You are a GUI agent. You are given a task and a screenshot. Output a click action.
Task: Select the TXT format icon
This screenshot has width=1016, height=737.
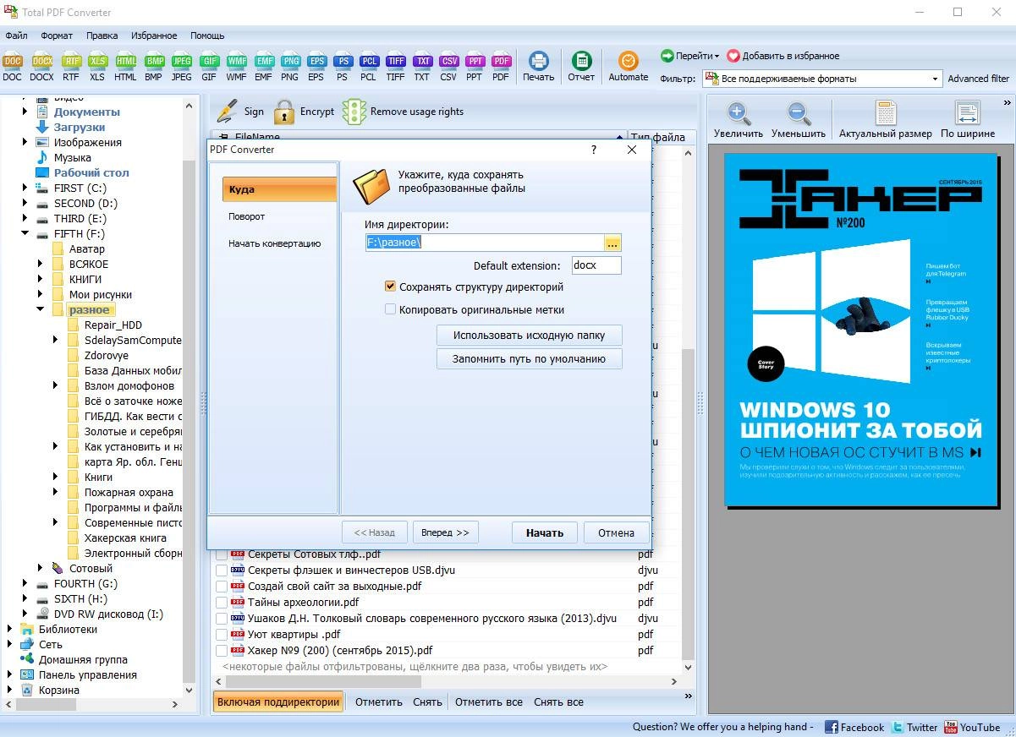point(421,66)
